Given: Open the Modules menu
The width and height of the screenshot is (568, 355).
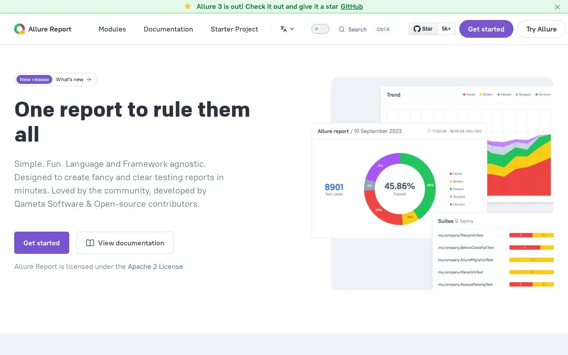Looking at the screenshot, I should click(112, 29).
